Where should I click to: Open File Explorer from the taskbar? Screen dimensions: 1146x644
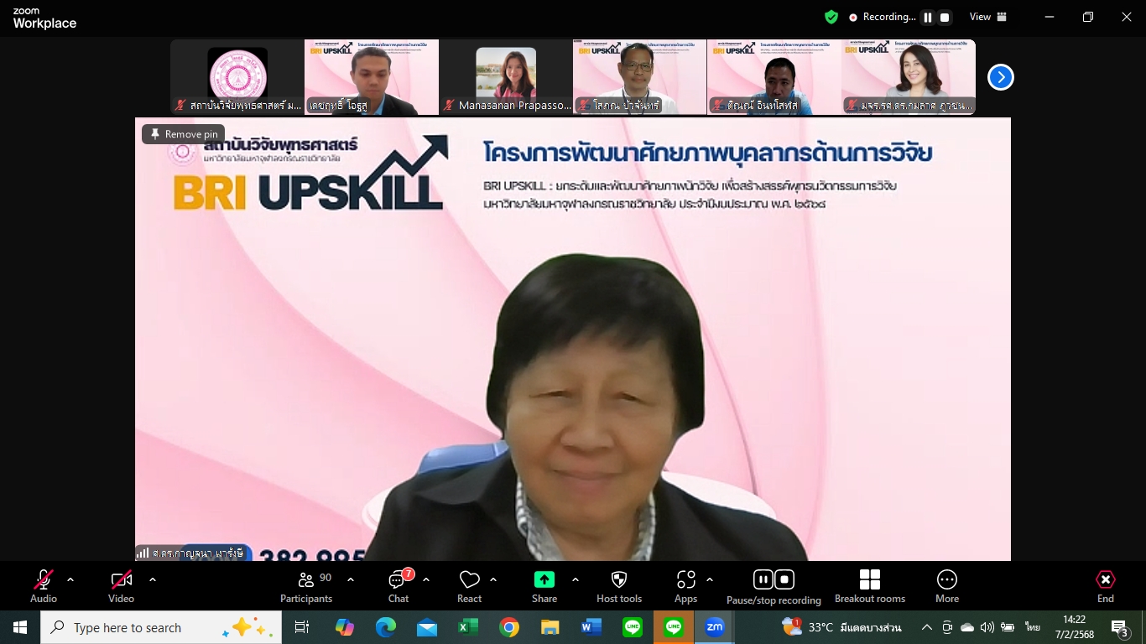tap(550, 627)
